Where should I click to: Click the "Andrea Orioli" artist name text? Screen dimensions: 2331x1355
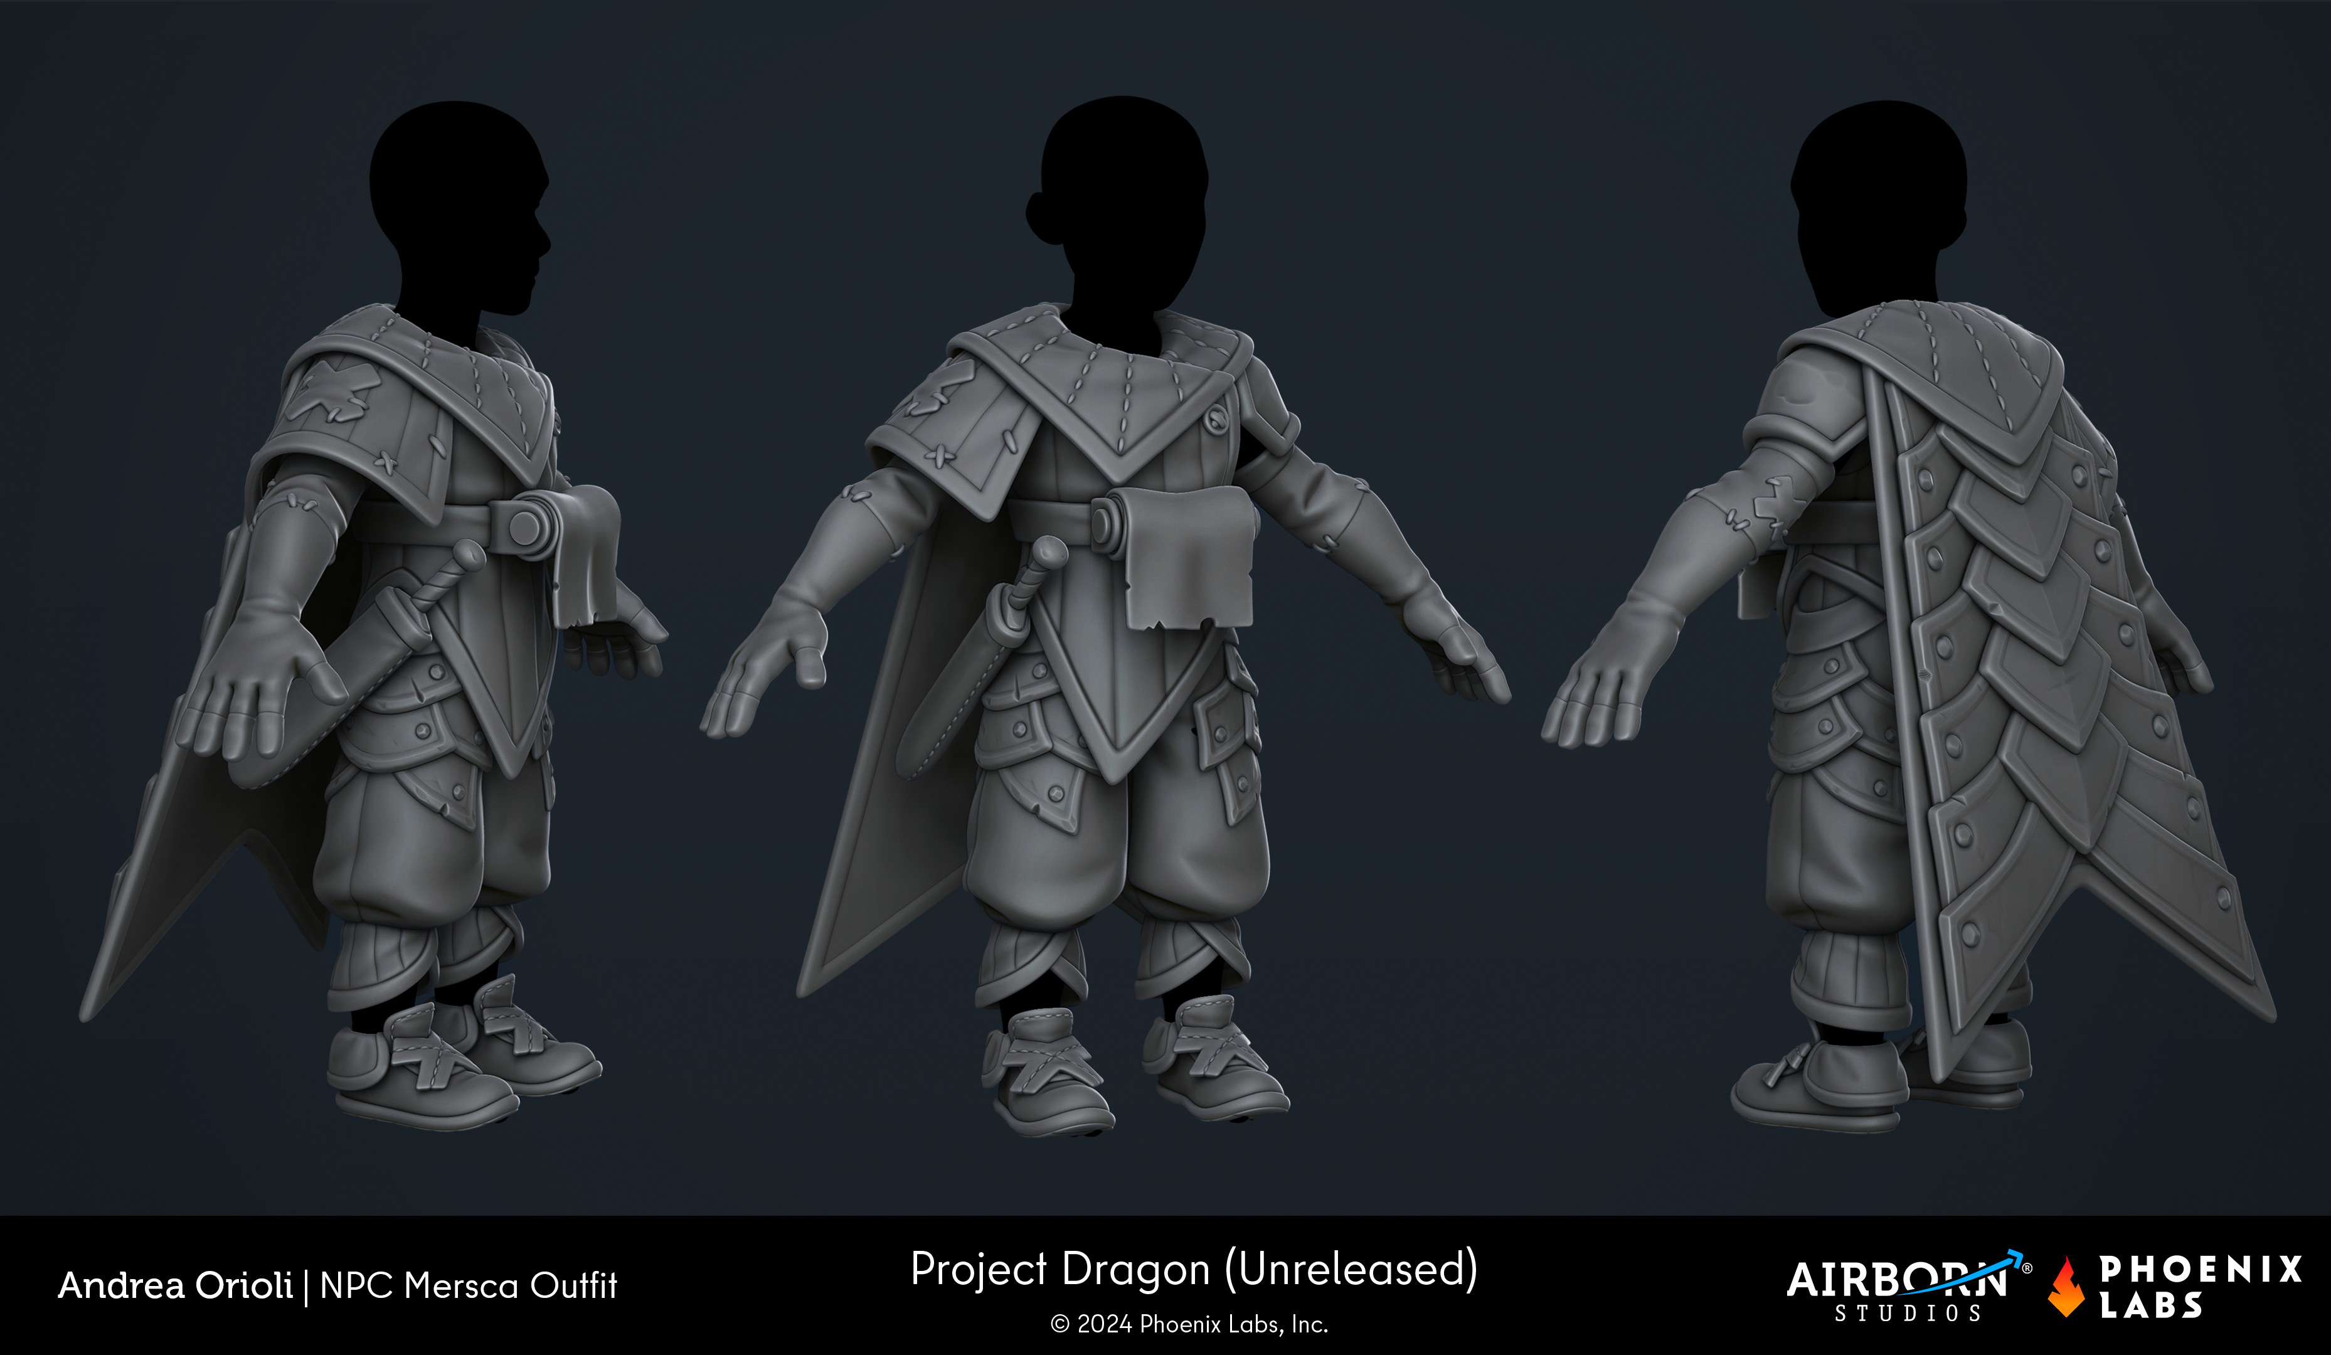(x=176, y=1285)
